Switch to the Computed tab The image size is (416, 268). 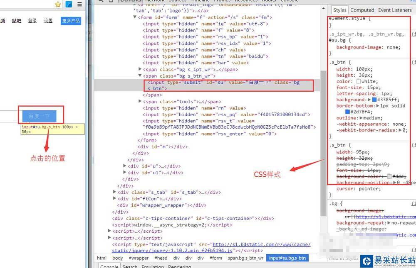362,10
